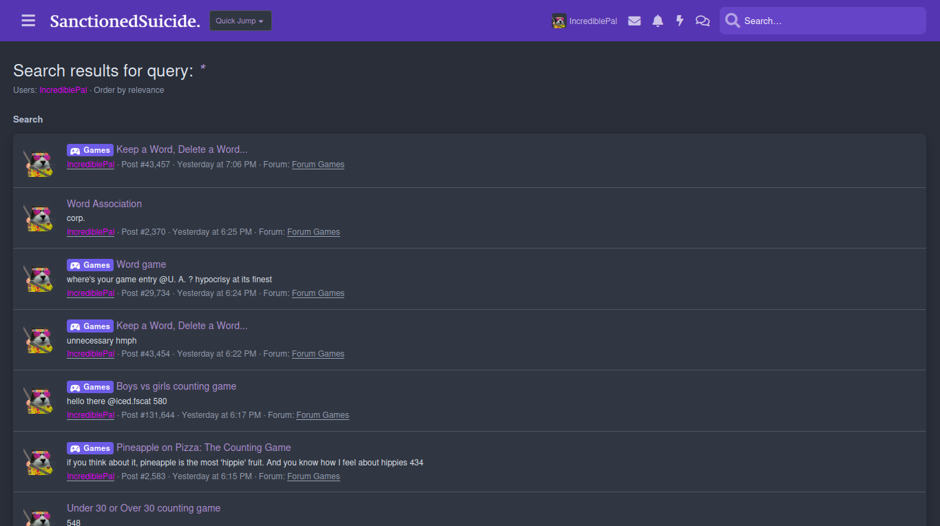The height and width of the screenshot is (526, 940).
Task: Open the IncrediblePal account menu in header
Action: pyautogui.click(x=585, y=21)
